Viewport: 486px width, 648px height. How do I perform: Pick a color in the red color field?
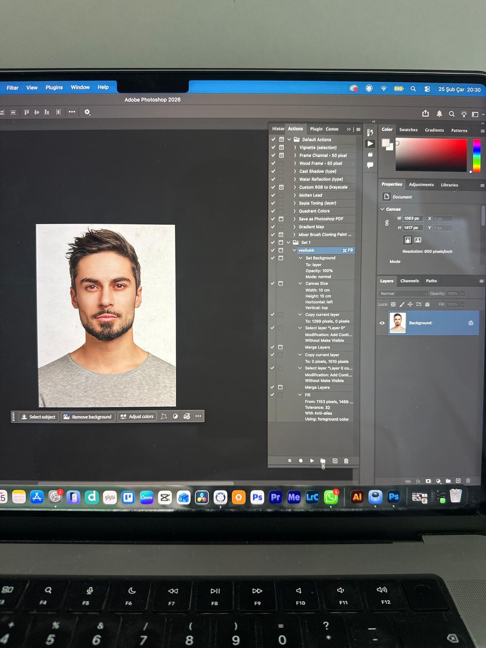431,156
